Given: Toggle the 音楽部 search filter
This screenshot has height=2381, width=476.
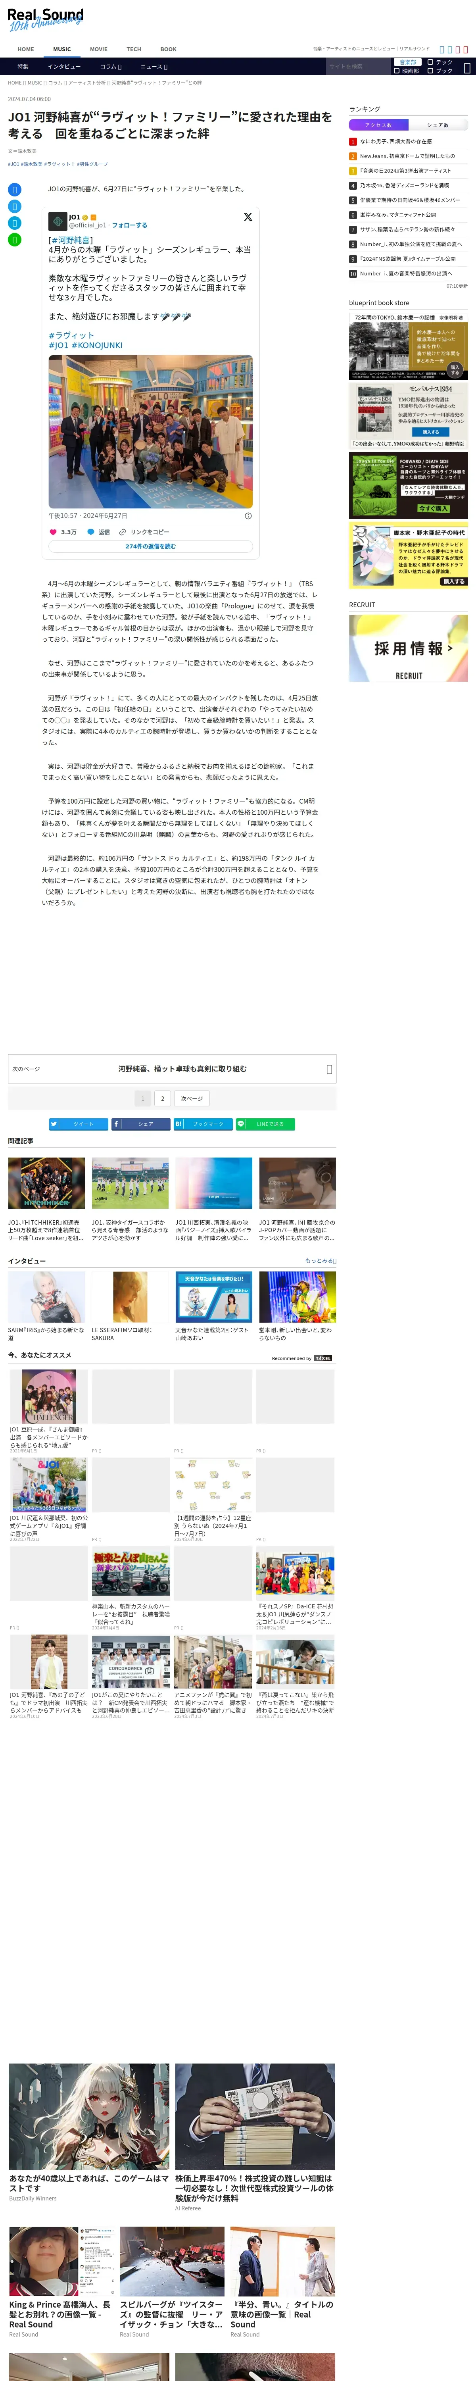Looking at the screenshot, I should point(408,62).
